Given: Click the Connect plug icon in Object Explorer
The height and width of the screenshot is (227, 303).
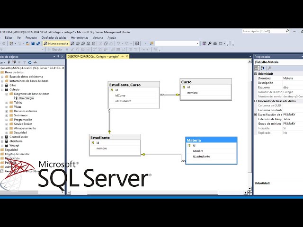Looking at the screenshot, I should point(9,62).
